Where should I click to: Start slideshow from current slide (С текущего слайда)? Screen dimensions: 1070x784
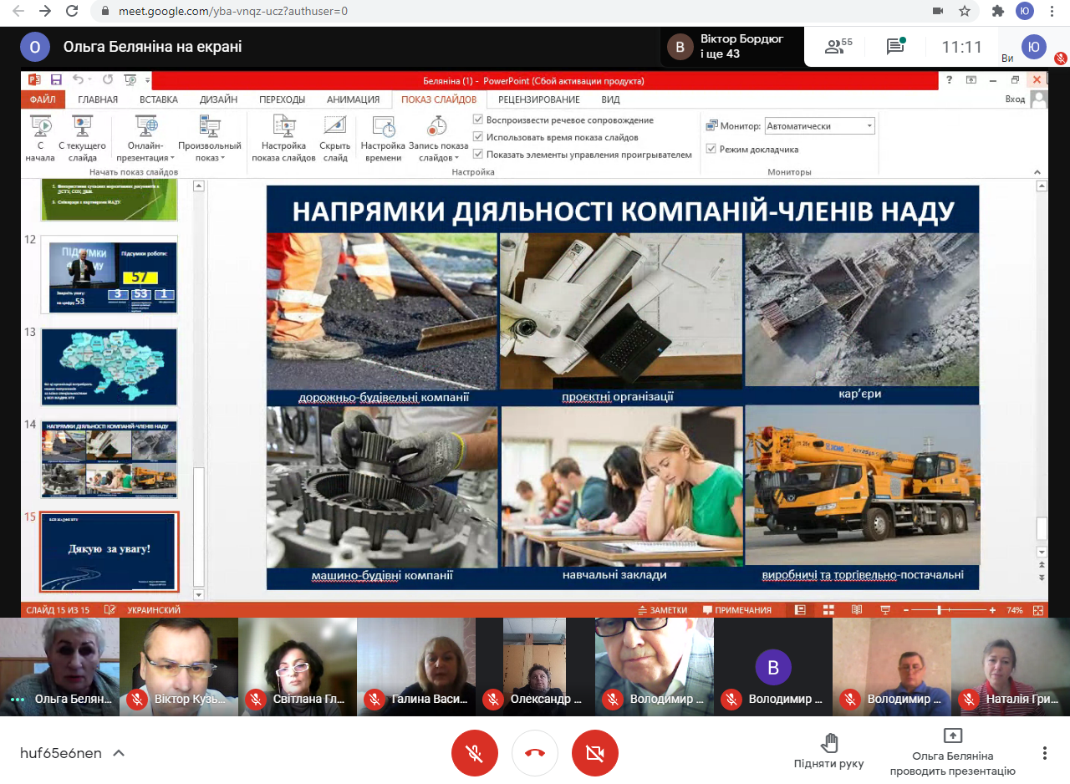click(x=82, y=139)
